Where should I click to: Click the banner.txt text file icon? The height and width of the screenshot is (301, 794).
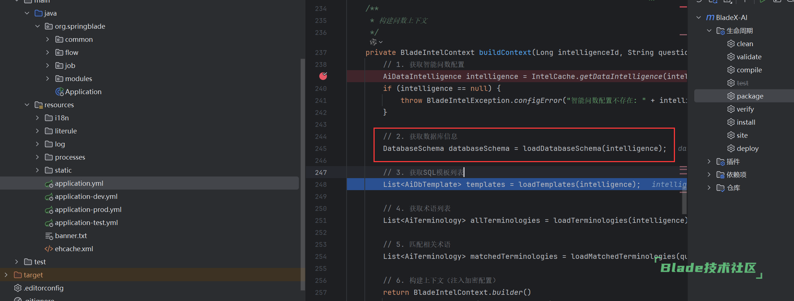pos(49,236)
